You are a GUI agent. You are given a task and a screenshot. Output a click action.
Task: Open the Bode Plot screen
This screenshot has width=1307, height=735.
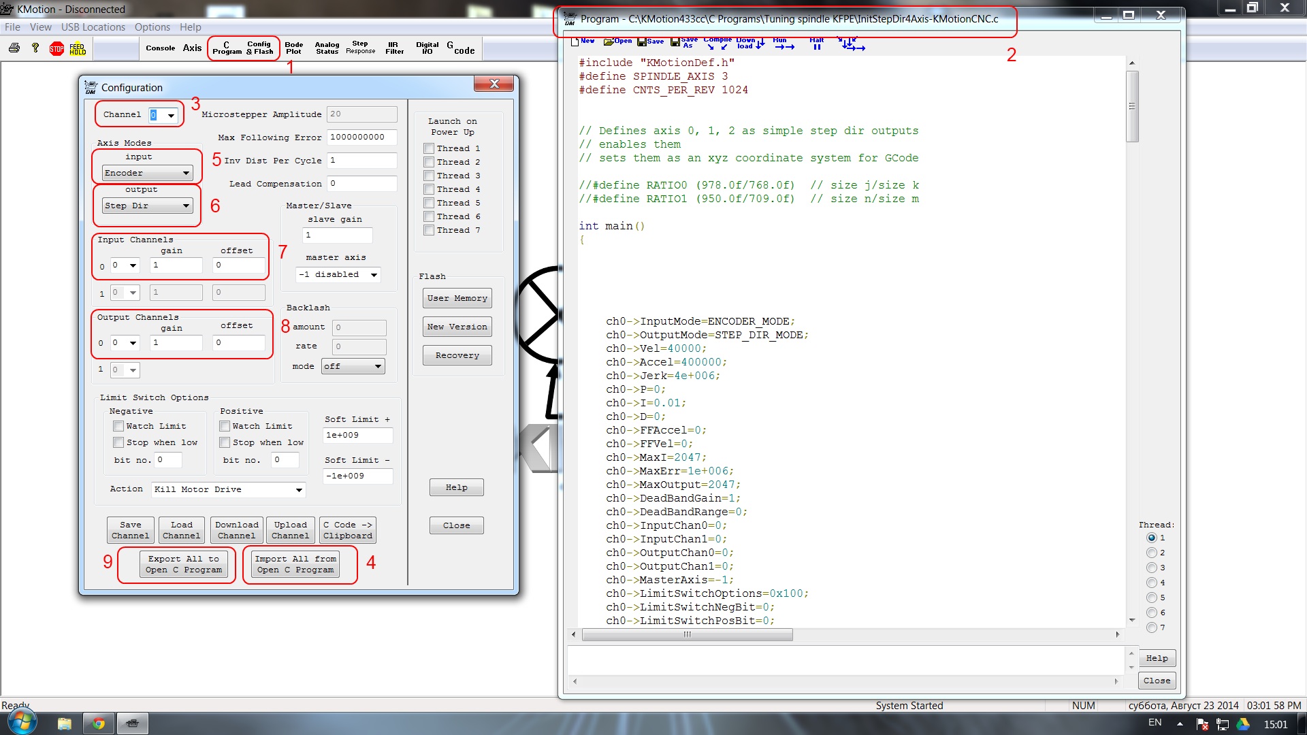[x=293, y=48]
